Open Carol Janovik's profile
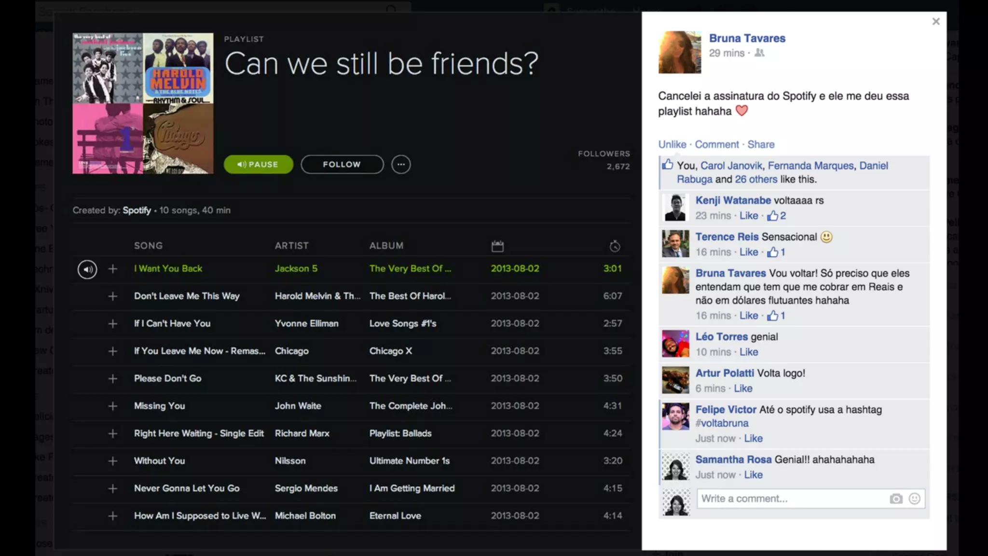 (731, 166)
